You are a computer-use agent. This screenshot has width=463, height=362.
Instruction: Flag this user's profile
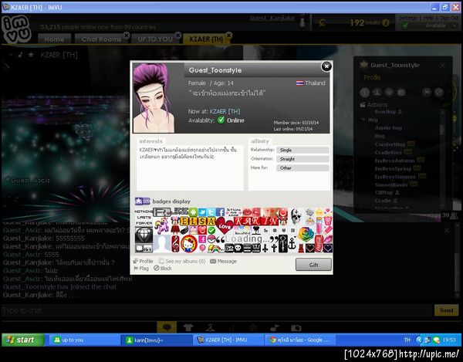pyautogui.click(x=141, y=268)
